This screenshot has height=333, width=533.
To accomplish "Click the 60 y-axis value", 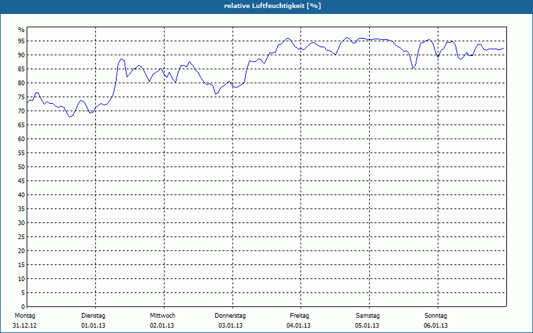I will [x=21, y=139].
